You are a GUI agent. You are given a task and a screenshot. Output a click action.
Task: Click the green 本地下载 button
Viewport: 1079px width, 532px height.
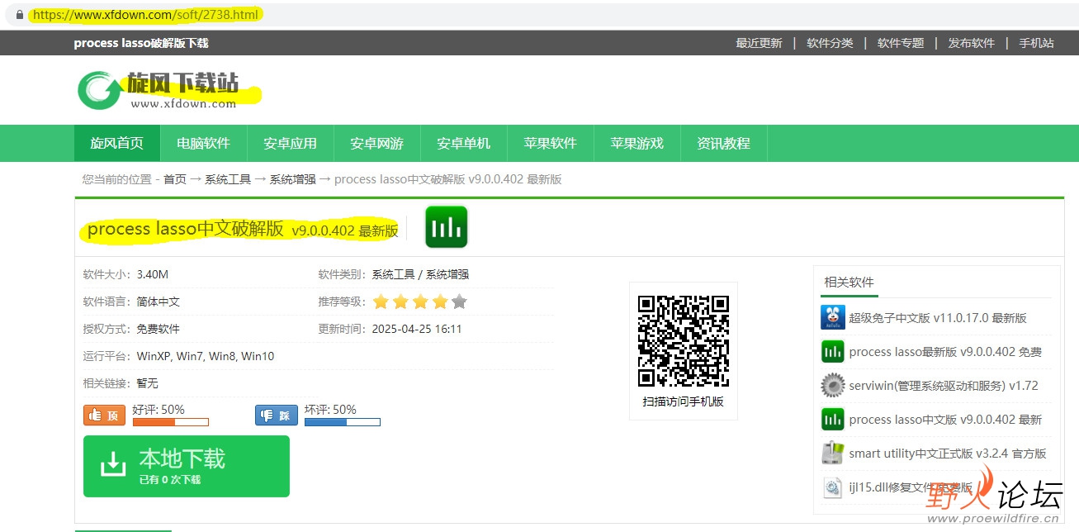coord(187,466)
